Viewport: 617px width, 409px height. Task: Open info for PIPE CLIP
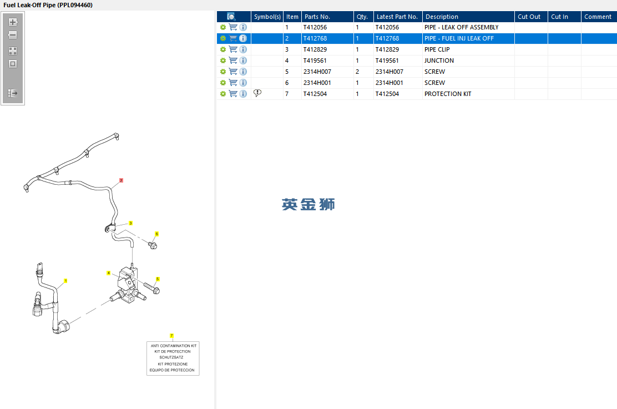243,49
